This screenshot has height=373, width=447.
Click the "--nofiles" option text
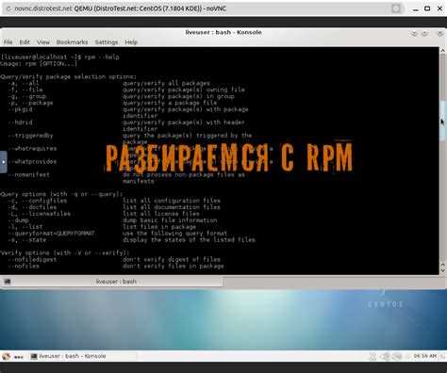pos(24,267)
